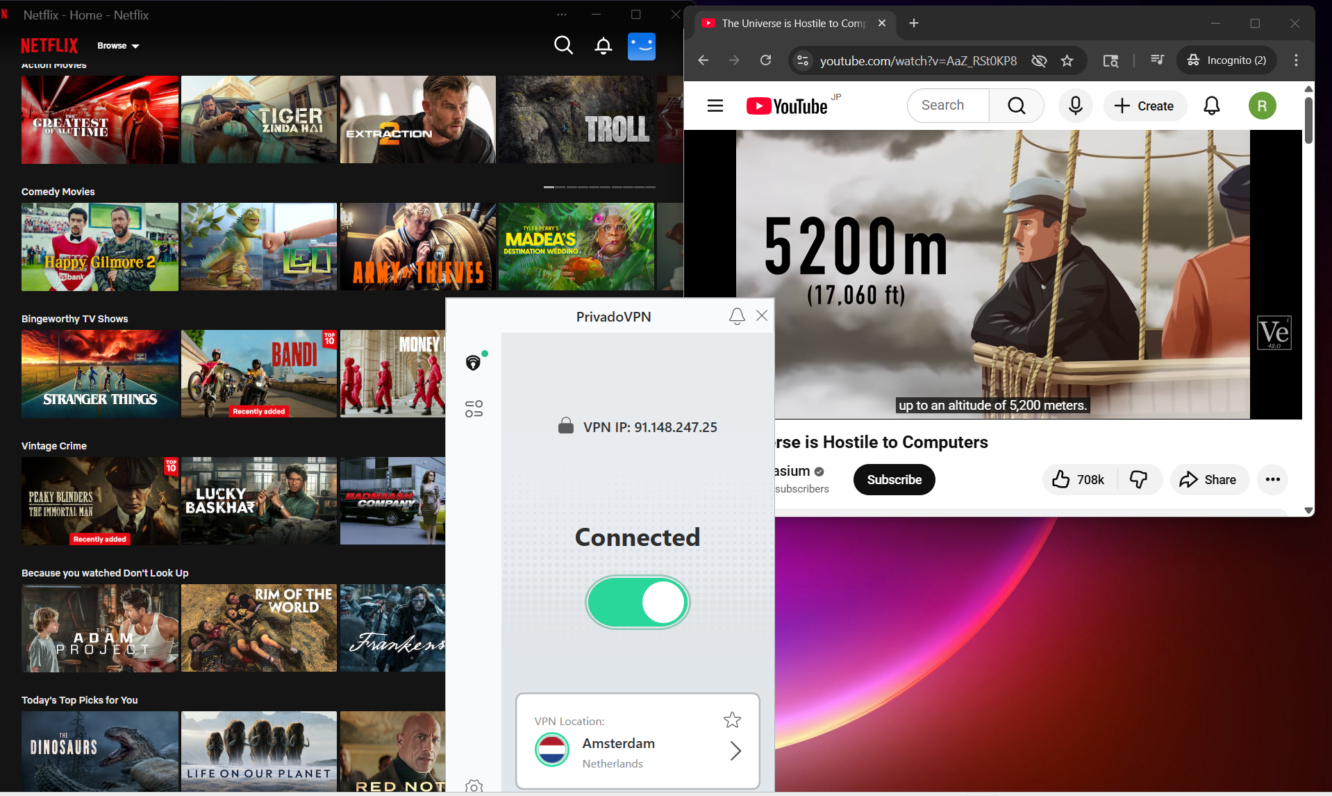
Task: Open Chrome three-dot menu
Action: pos(1296,60)
